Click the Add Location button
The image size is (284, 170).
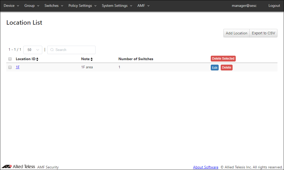point(236,33)
